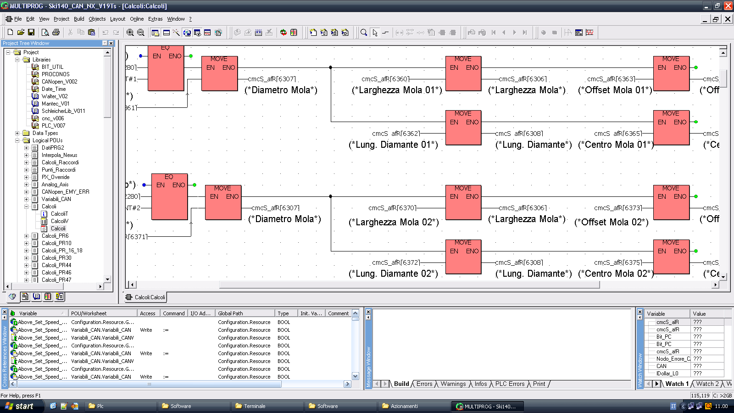This screenshot has width=734, height=413.
Task: Switch to the Errors message tab
Action: (x=424, y=384)
